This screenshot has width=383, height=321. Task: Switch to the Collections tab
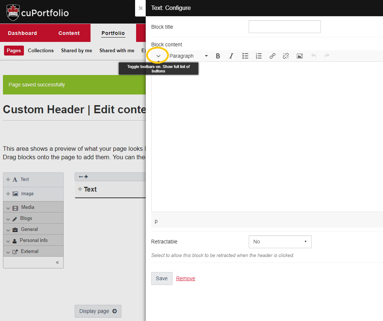[41, 51]
